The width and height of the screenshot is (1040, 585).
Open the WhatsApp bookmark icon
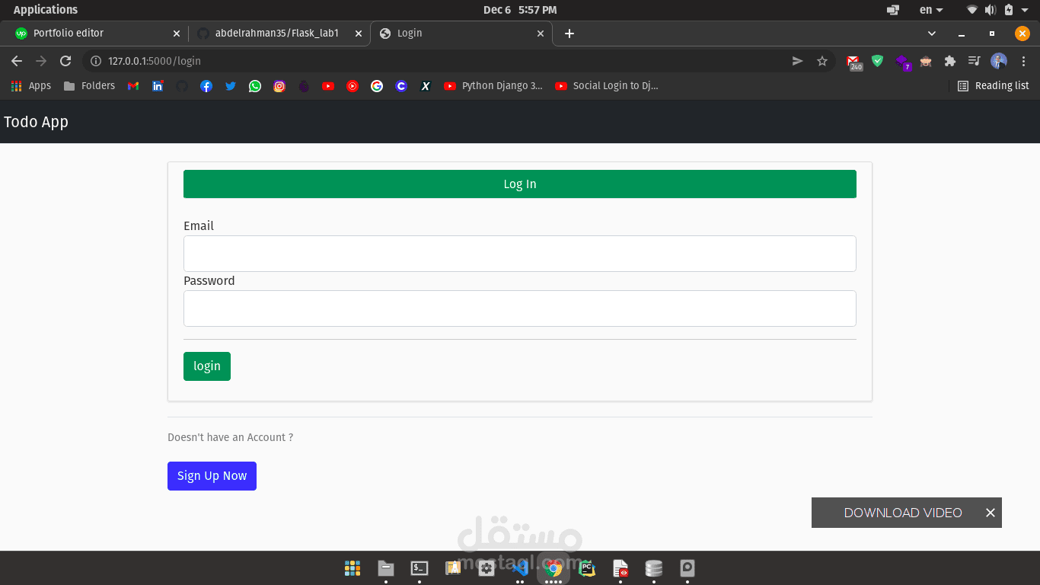click(x=254, y=85)
